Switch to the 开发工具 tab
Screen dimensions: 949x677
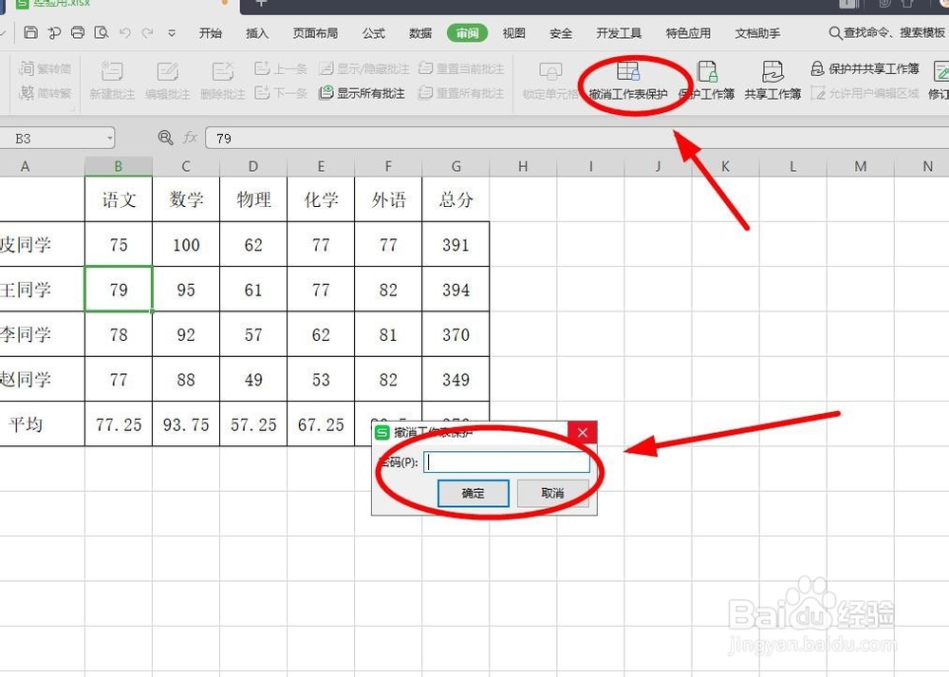pos(619,33)
